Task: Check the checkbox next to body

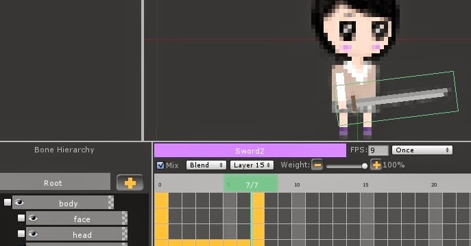Action: (x=8, y=202)
